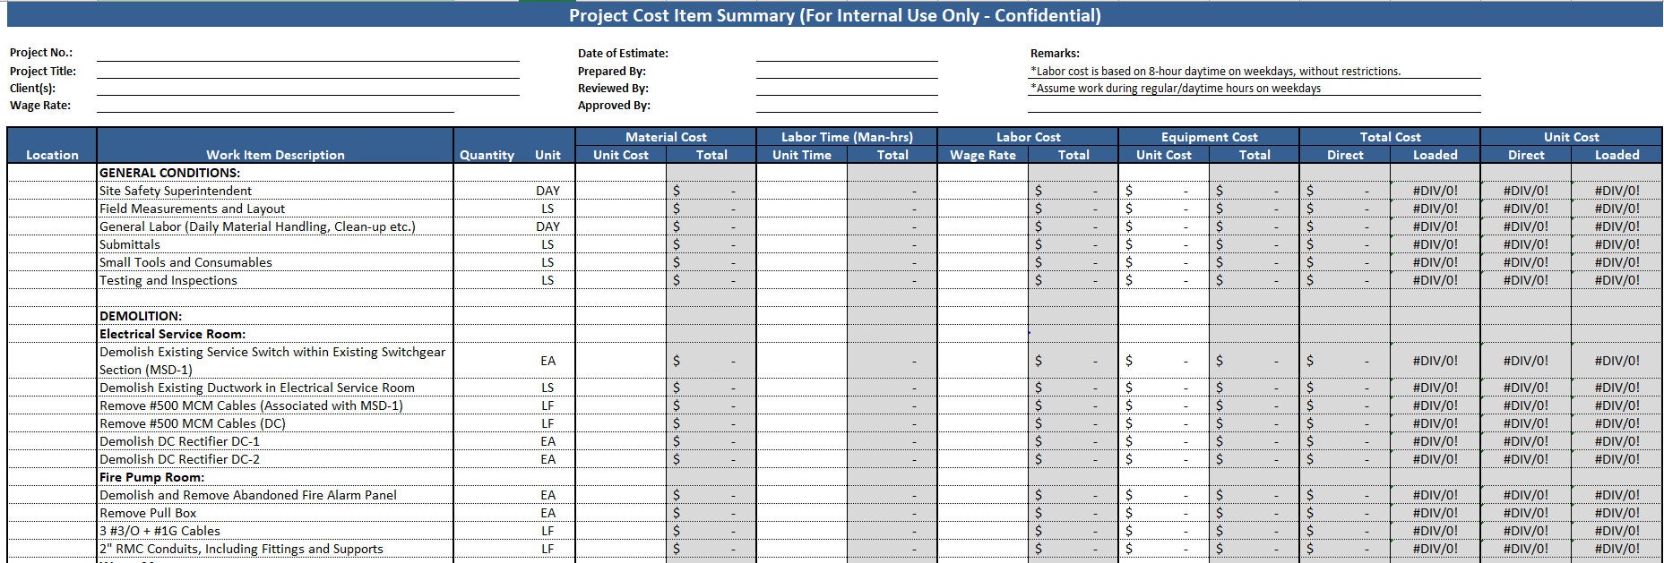Click the Unit column header

tap(547, 155)
